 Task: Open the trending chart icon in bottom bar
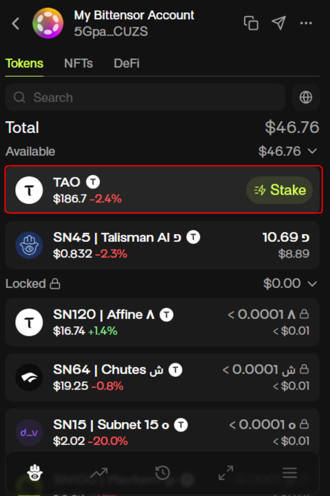click(x=99, y=473)
